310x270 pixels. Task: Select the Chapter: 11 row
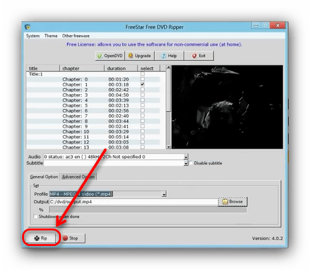[x=93, y=137]
